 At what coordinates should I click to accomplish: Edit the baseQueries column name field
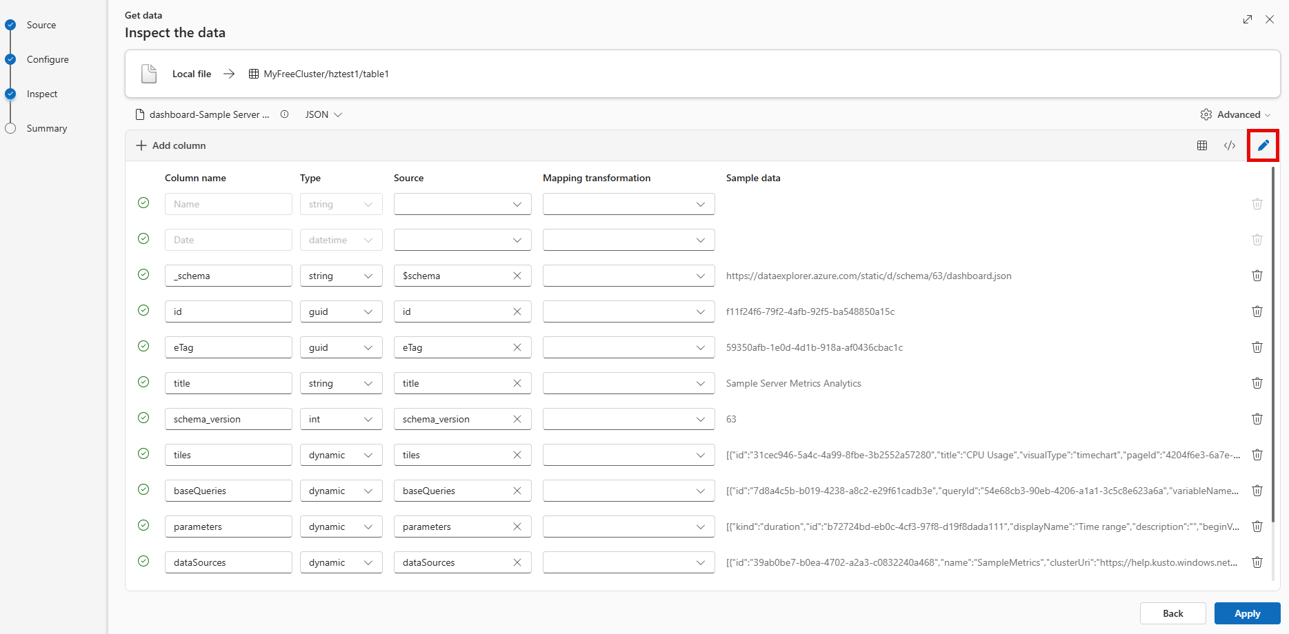tap(228, 491)
